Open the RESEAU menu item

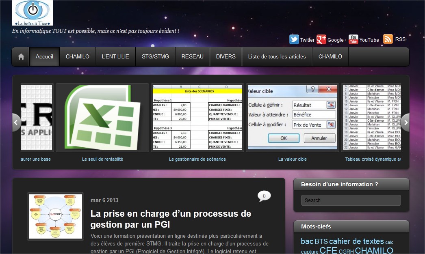[192, 57]
